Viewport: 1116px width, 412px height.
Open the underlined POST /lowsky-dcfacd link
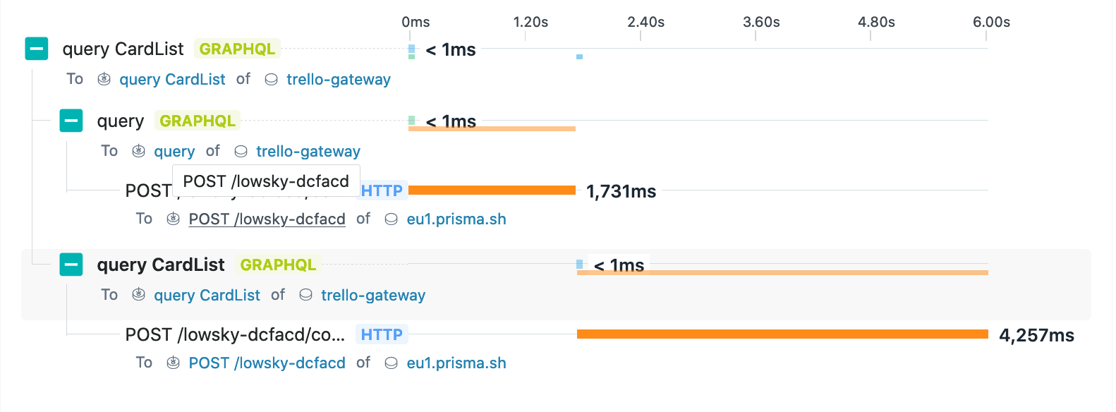[x=267, y=219]
